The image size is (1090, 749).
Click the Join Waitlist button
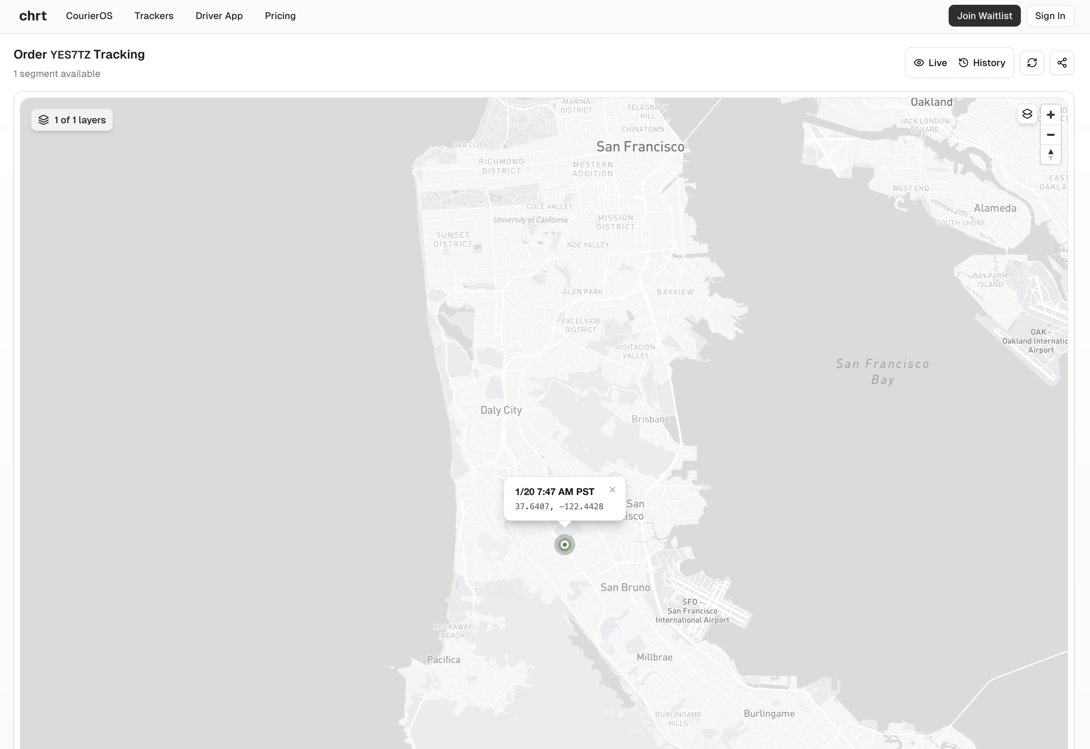pyautogui.click(x=984, y=15)
